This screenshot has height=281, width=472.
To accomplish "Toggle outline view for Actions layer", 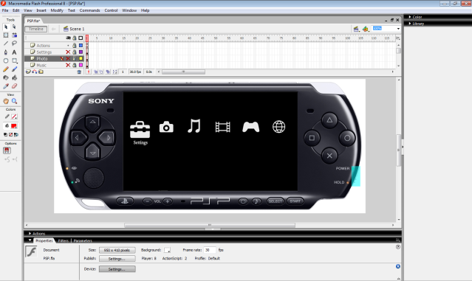I will pyautogui.click(x=81, y=46).
